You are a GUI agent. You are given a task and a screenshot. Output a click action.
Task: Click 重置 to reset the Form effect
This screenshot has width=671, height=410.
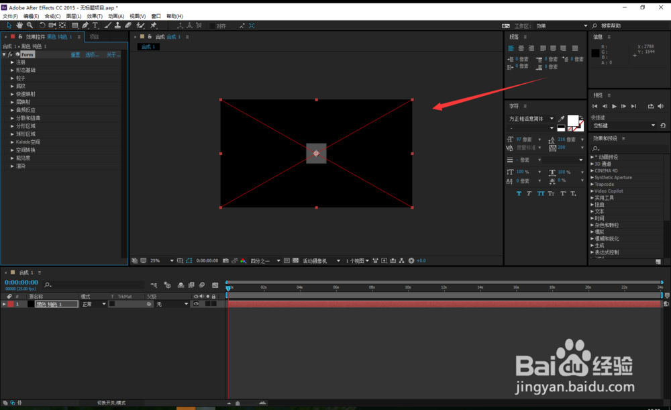75,55
